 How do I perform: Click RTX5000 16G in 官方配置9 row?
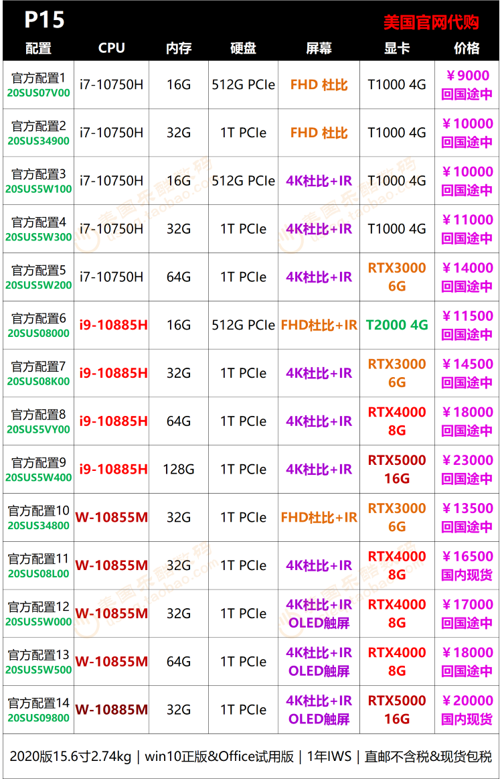coord(397,470)
